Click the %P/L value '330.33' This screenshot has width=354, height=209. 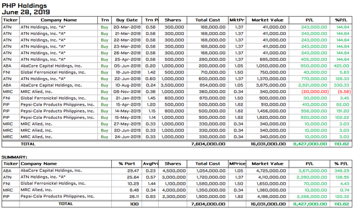(341, 85)
